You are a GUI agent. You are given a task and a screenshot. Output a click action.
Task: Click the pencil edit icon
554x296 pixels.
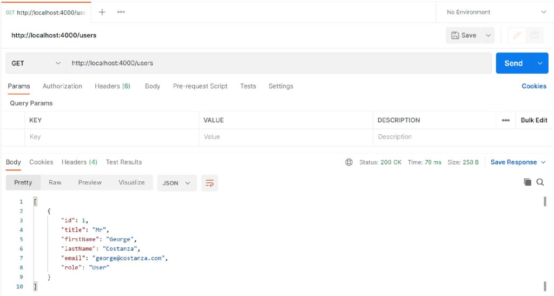(517, 35)
